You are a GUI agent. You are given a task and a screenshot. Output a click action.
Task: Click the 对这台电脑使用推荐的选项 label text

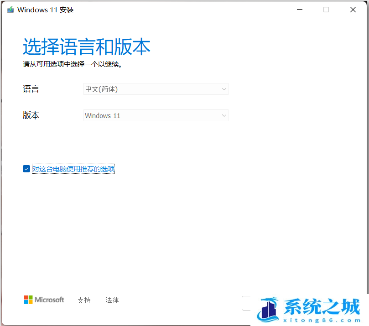click(x=73, y=169)
